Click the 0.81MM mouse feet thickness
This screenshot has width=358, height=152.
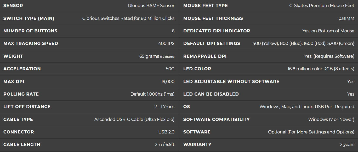[x=346, y=18]
